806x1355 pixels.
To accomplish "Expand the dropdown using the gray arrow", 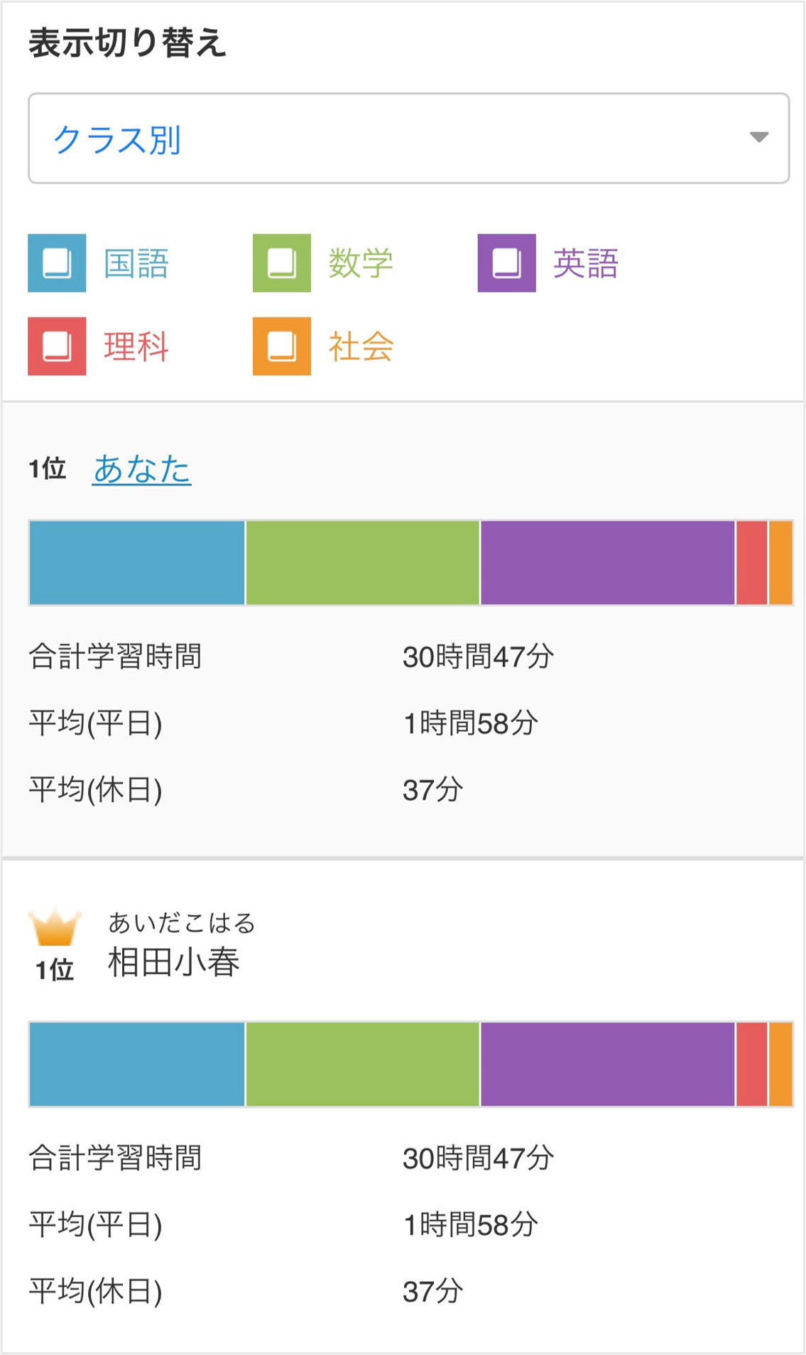I will (759, 137).
